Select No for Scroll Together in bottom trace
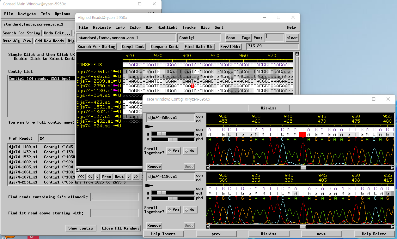397x239 pixels. (x=190, y=210)
